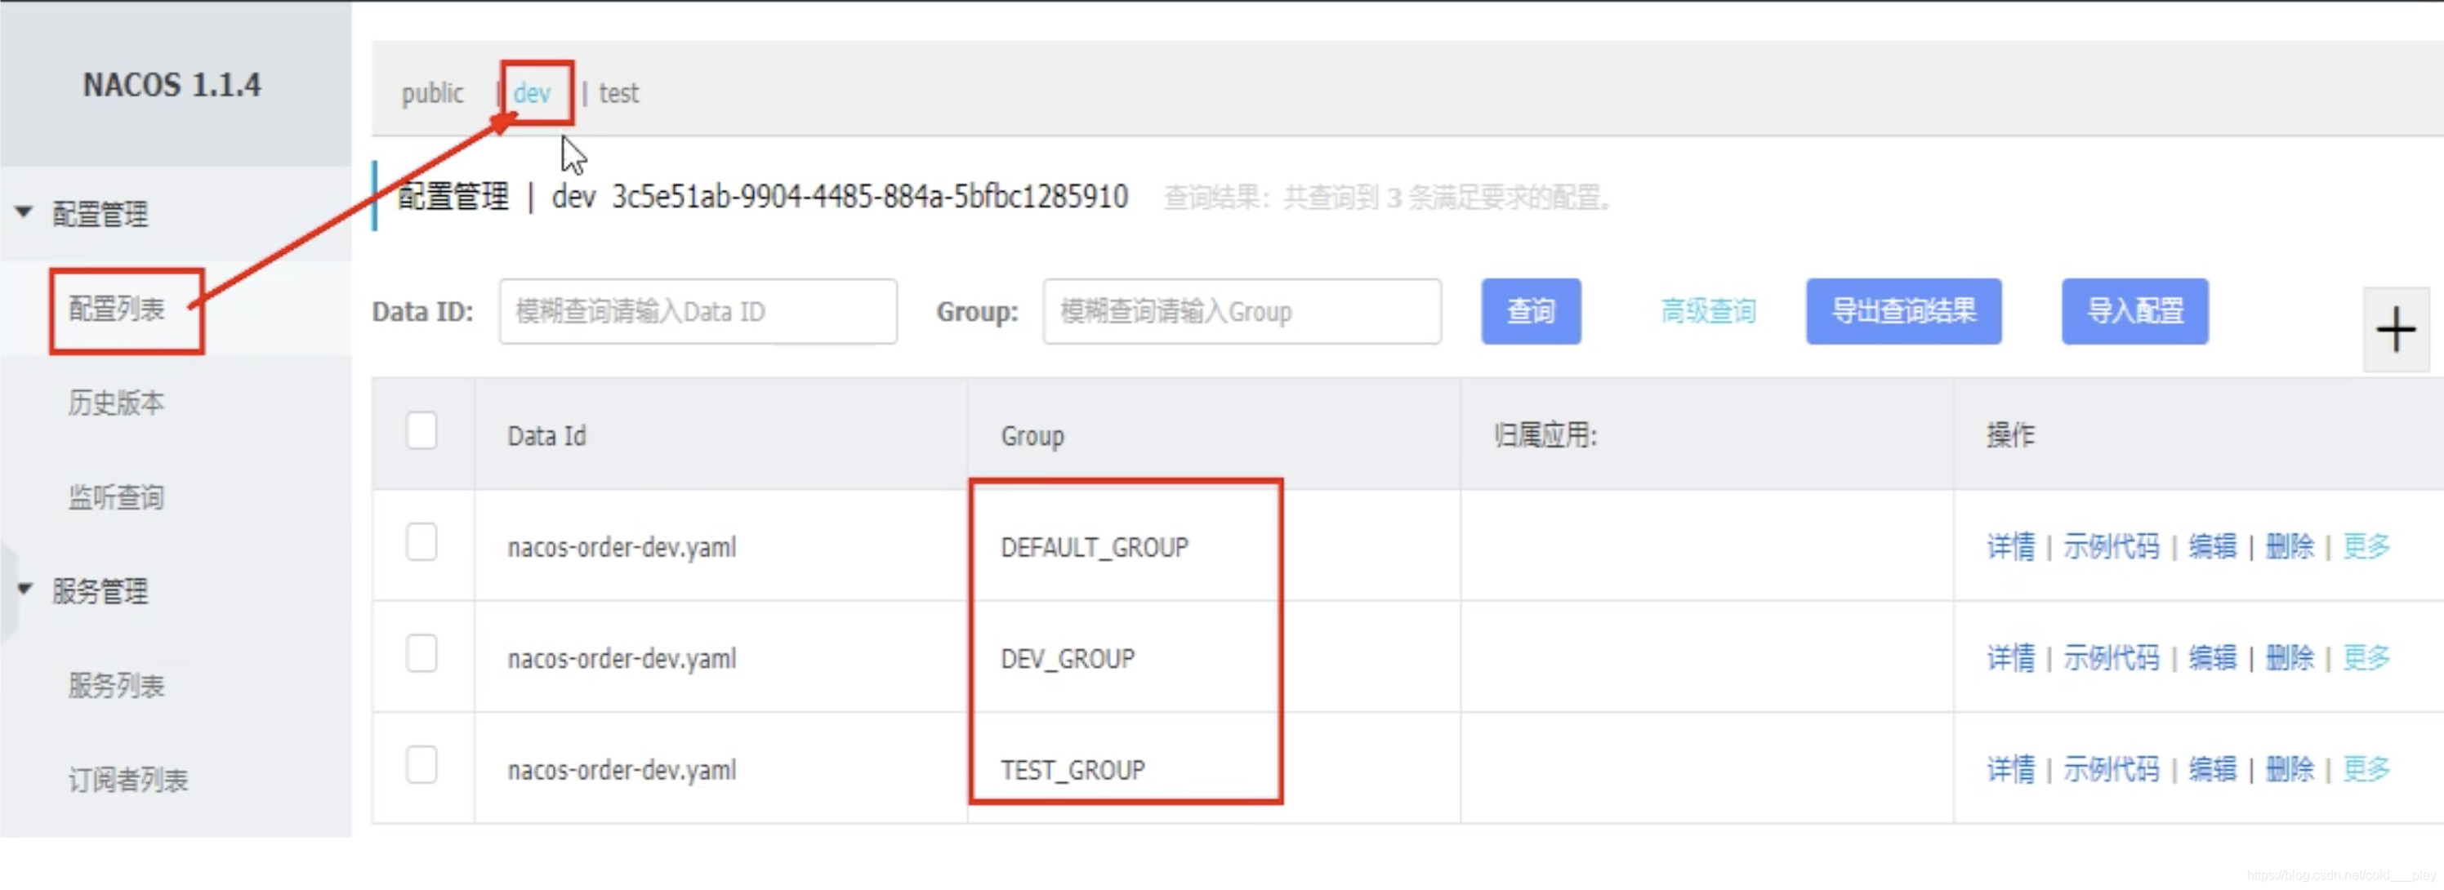The height and width of the screenshot is (890, 2444).
Task: Collapse the 配置管理 sidebar arrow
Action: (x=25, y=211)
